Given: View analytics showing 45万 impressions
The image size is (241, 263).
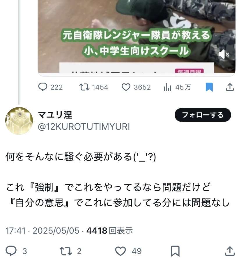Looking at the screenshot, I should point(177,87).
